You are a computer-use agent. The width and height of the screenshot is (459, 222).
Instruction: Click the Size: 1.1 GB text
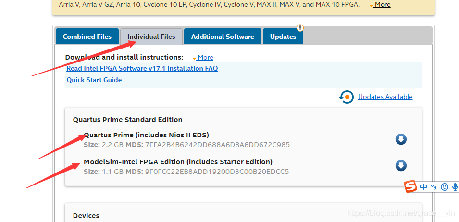click(104, 172)
